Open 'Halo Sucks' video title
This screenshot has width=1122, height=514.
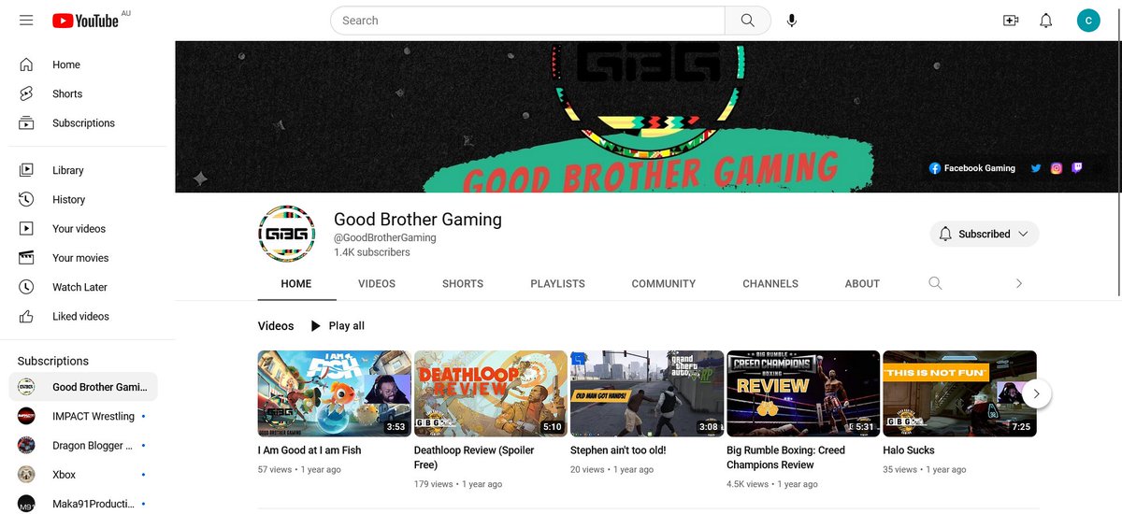(908, 450)
